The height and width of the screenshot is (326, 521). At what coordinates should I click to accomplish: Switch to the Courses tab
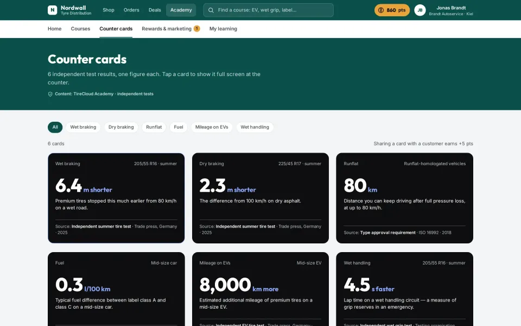pos(80,29)
